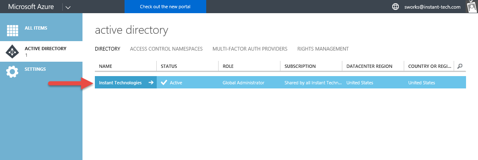Click the Active status text
This screenshot has width=478, height=160.
pos(176,83)
